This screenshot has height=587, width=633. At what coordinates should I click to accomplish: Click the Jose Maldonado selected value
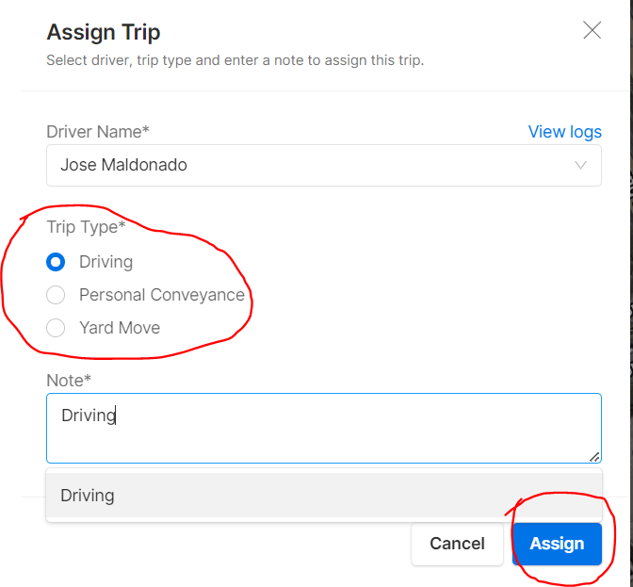click(x=123, y=165)
